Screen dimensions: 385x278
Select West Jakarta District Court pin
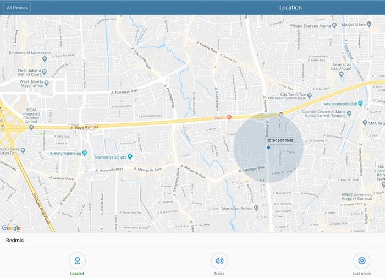click(x=44, y=72)
